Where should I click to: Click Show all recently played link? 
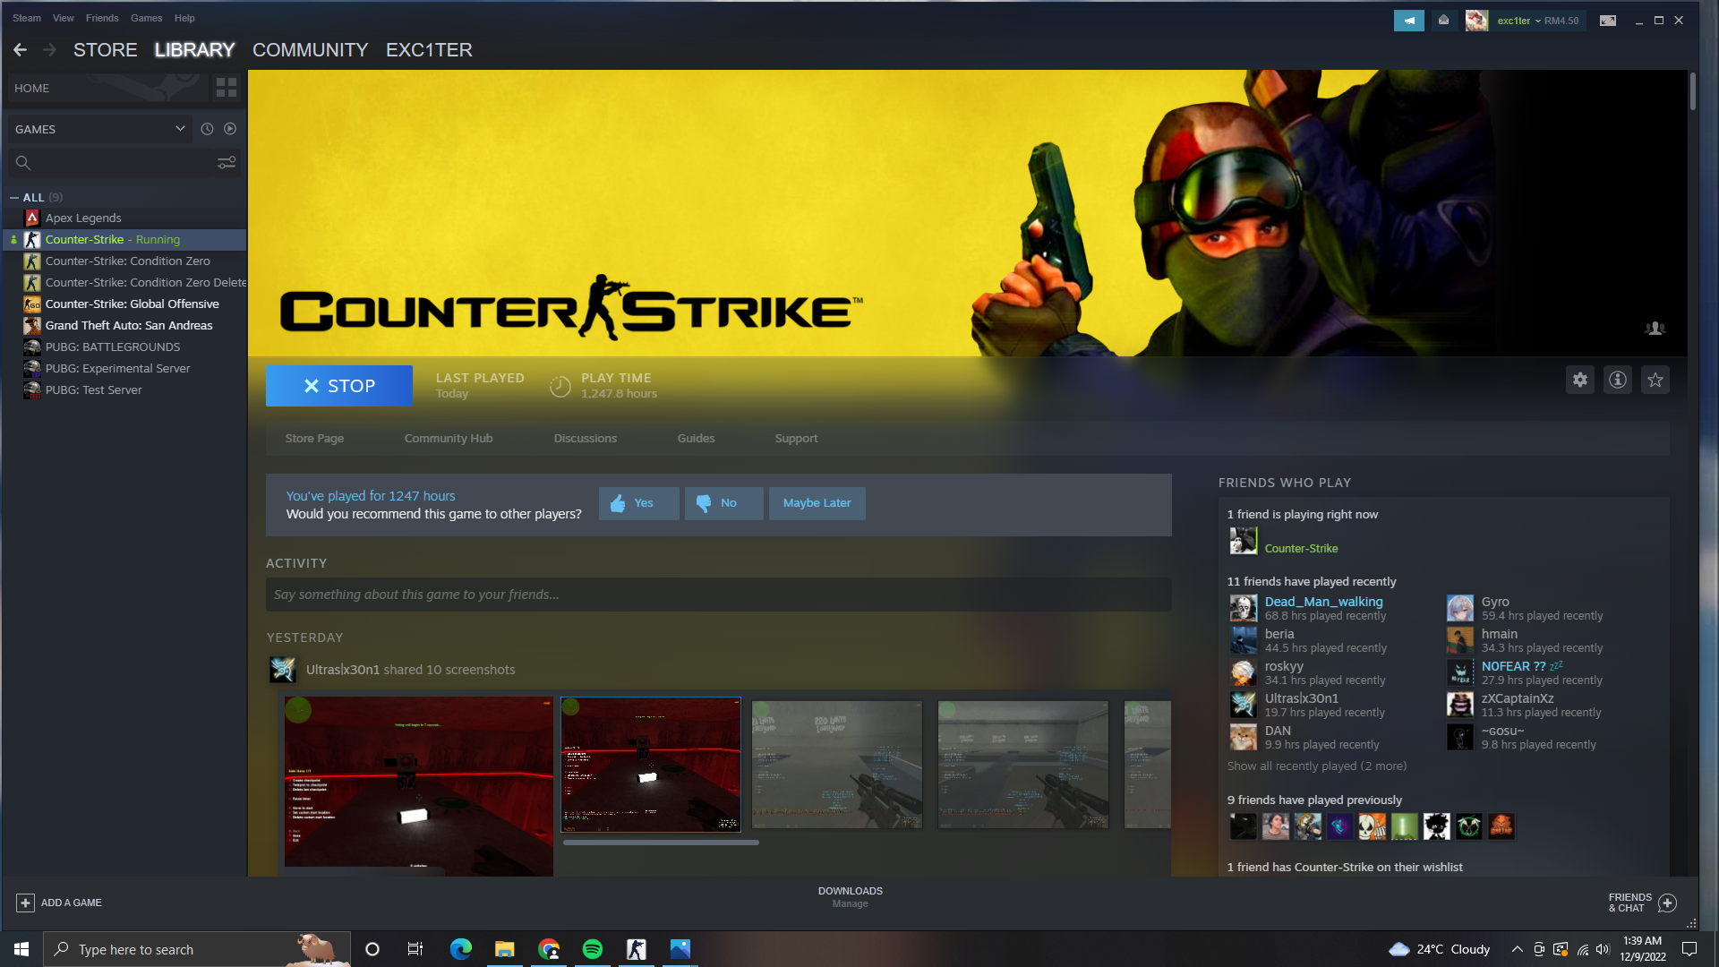click(x=1316, y=766)
